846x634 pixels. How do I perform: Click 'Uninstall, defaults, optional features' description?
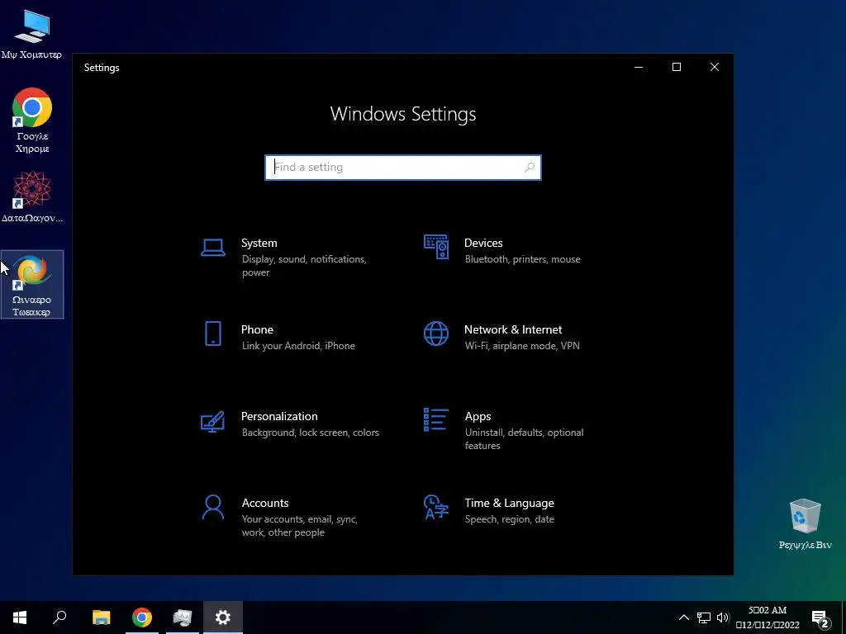pos(524,439)
